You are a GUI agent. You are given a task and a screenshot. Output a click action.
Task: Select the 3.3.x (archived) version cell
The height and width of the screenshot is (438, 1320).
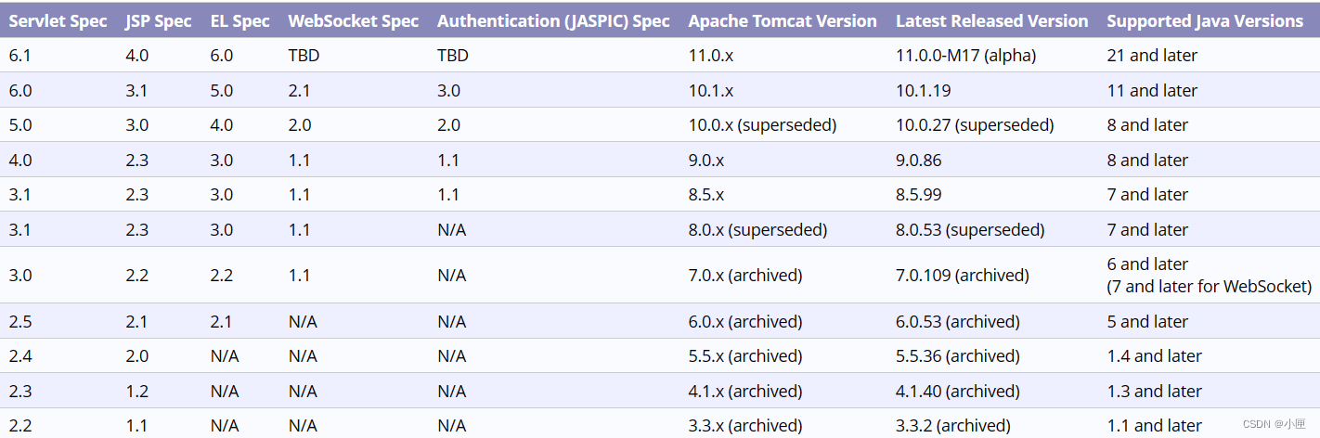click(745, 426)
